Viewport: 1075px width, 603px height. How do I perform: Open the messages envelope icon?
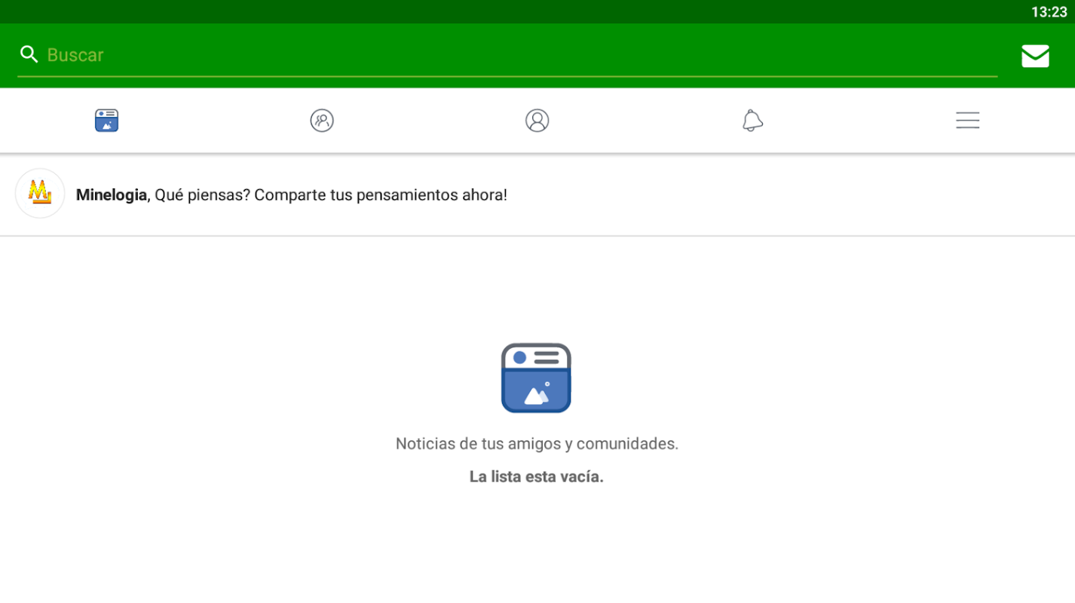click(x=1035, y=56)
